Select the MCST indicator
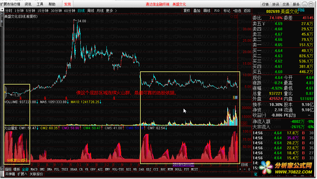The height and width of the screenshot is (179, 317). (x=194, y=169)
